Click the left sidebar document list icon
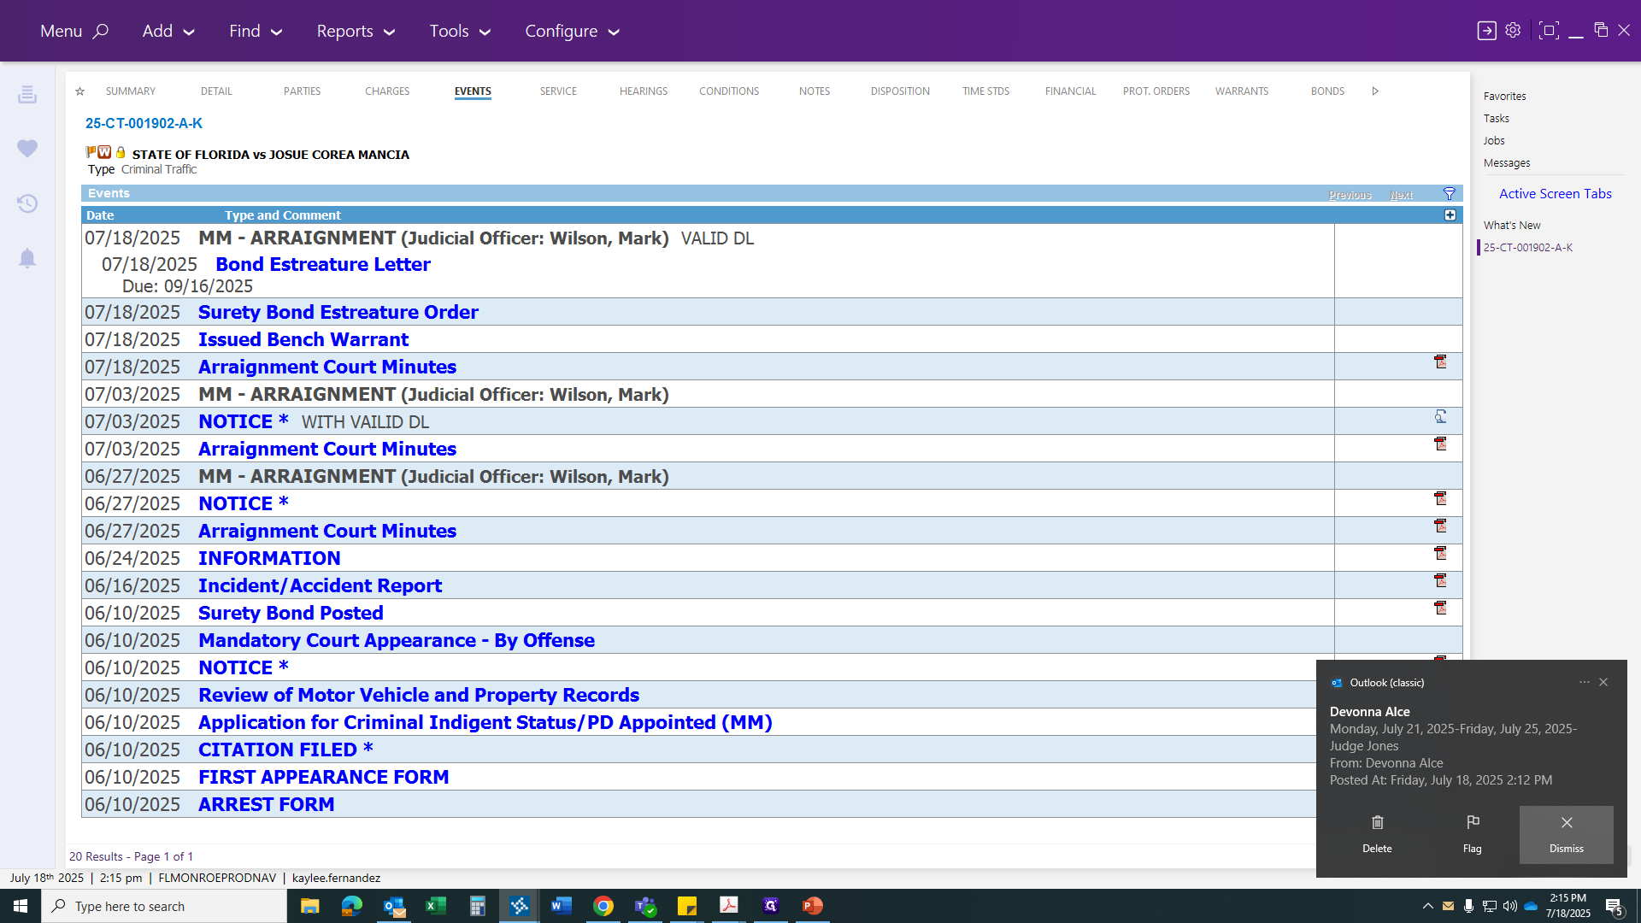 pos(27,94)
